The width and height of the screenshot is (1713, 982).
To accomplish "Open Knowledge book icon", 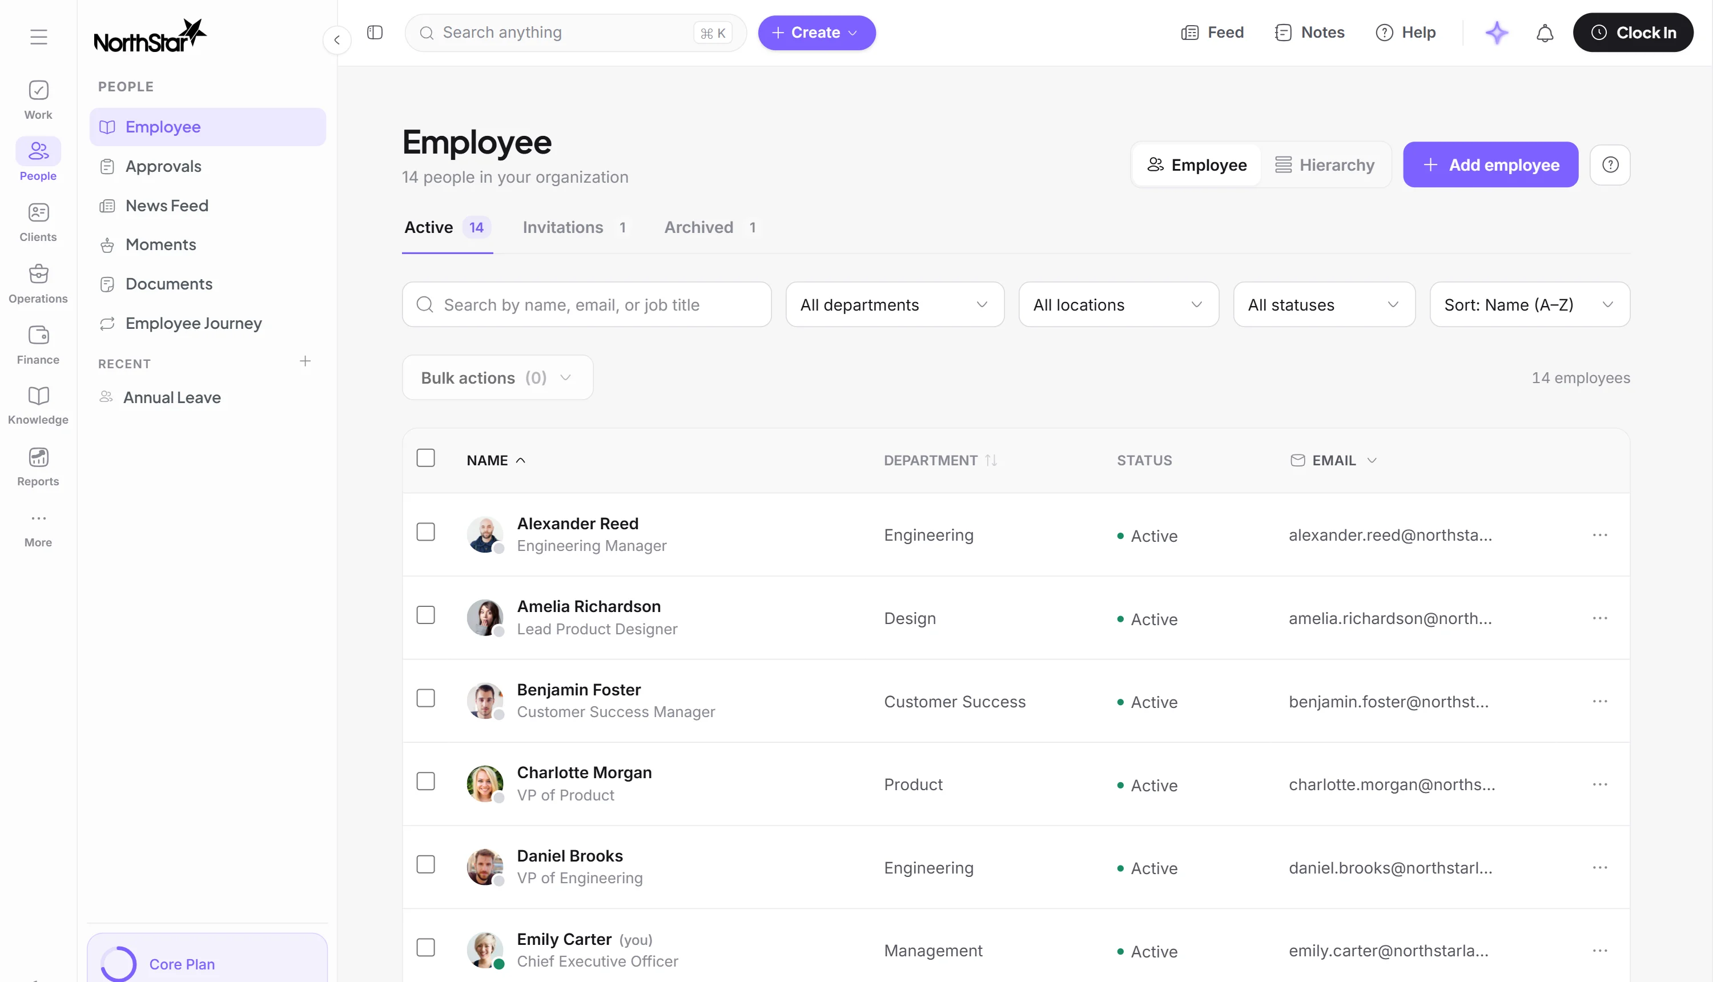I will [x=38, y=405].
